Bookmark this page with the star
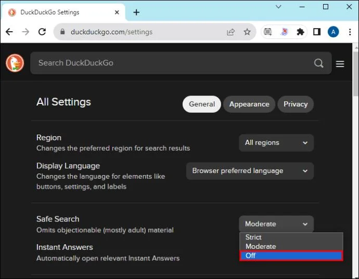The height and width of the screenshot is (279, 359). tap(247, 32)
